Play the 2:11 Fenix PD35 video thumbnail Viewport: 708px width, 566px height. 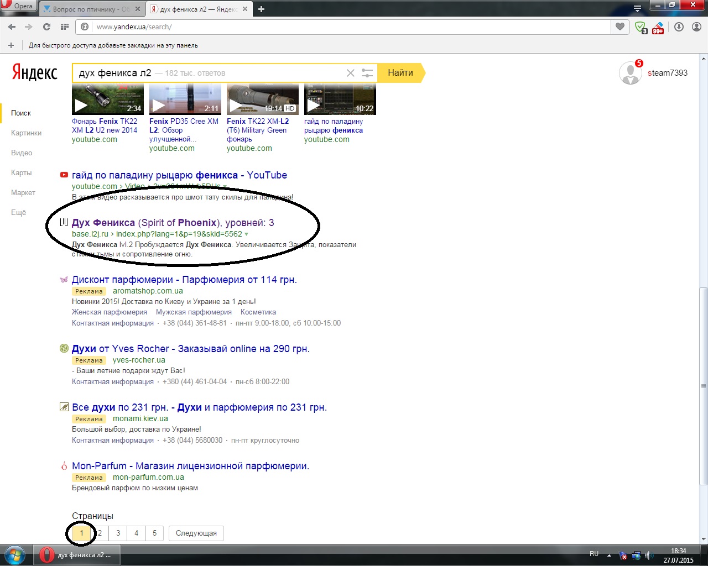(185, 99)
